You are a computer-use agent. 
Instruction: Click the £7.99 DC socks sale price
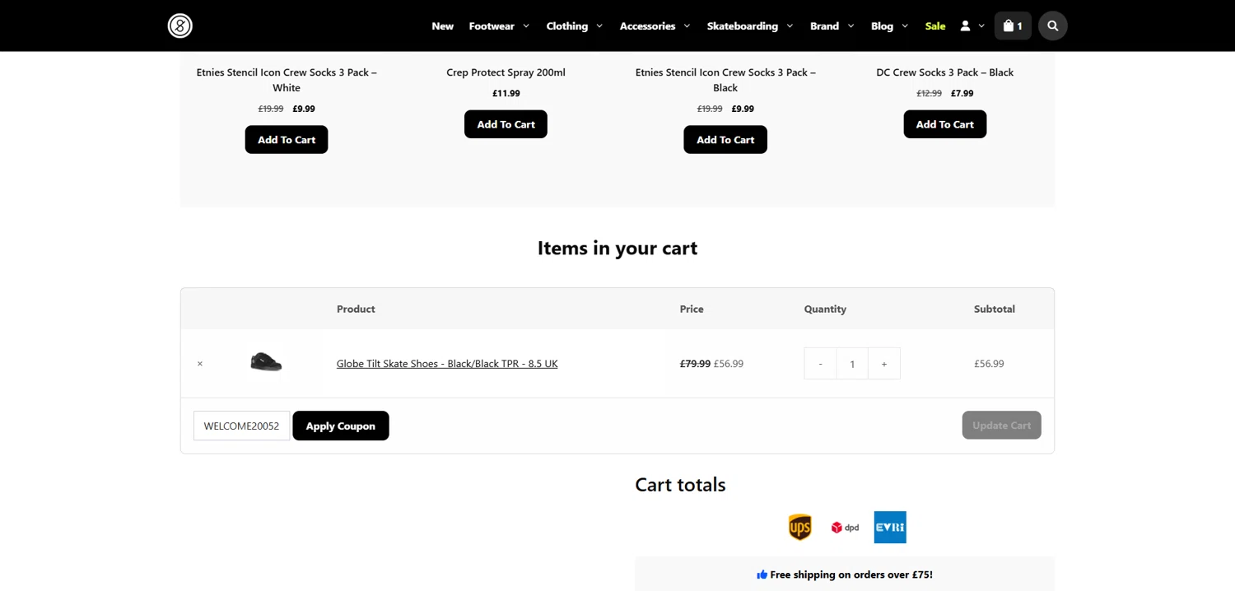pyautogui.click(x=962, y=93)
